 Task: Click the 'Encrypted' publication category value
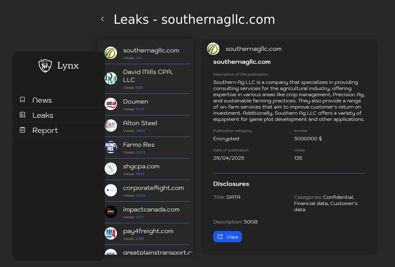(x=226, y=139)
